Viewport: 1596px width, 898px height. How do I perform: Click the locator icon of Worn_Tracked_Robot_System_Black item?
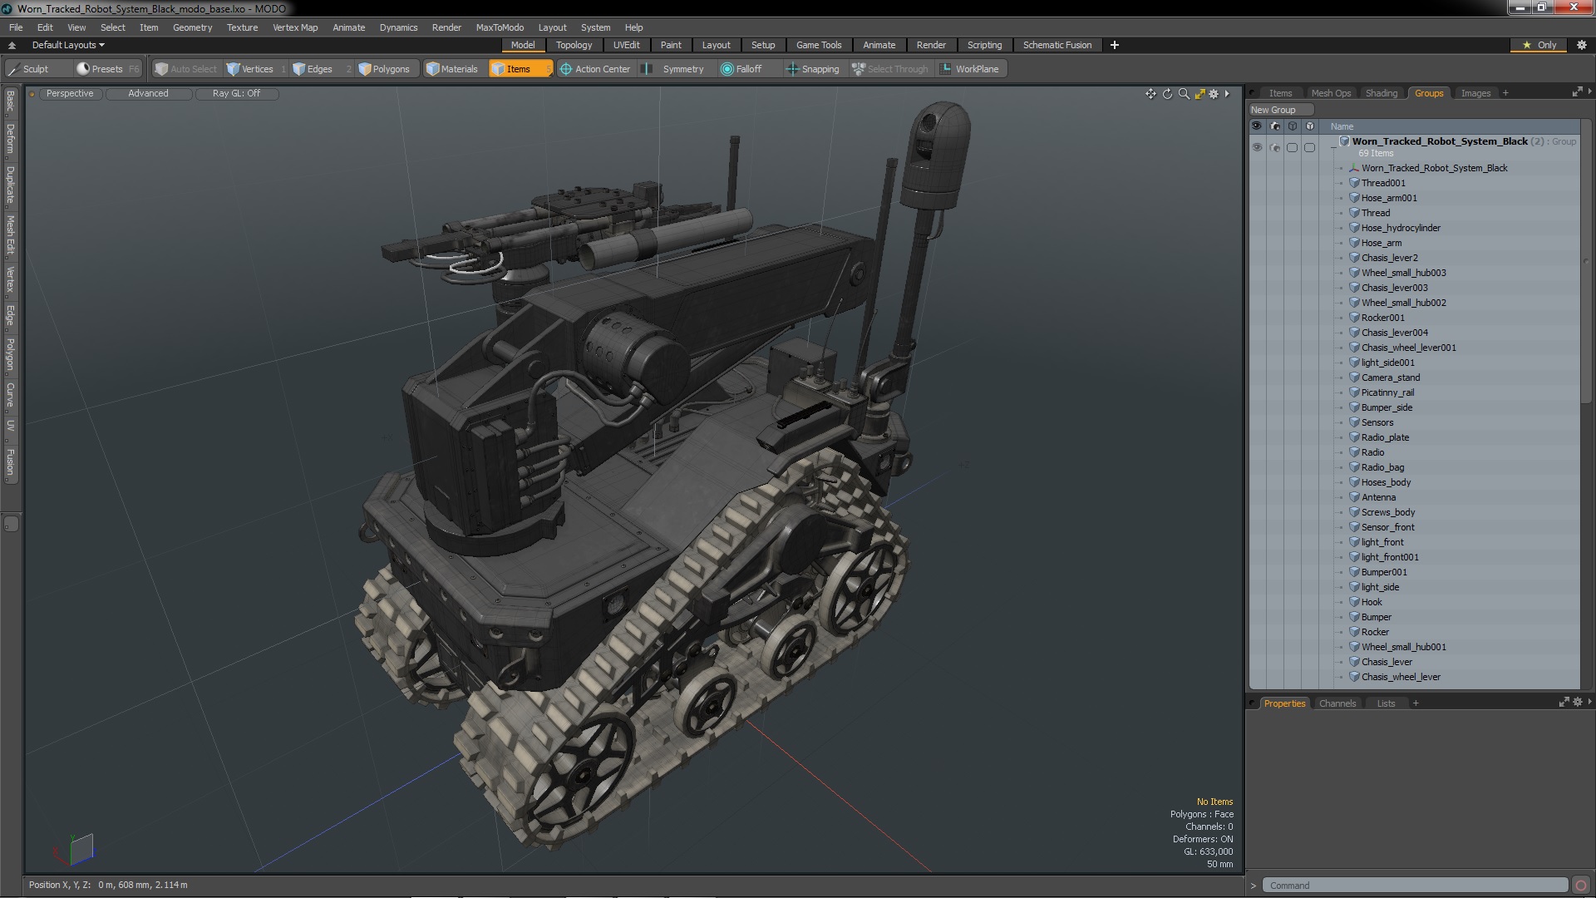coord(1354,168)
